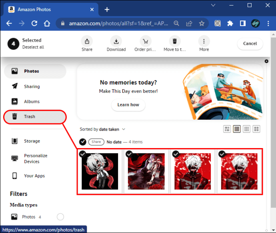Close the Amazon Photos tab
276x233 pixels.
tap(92, 10)
